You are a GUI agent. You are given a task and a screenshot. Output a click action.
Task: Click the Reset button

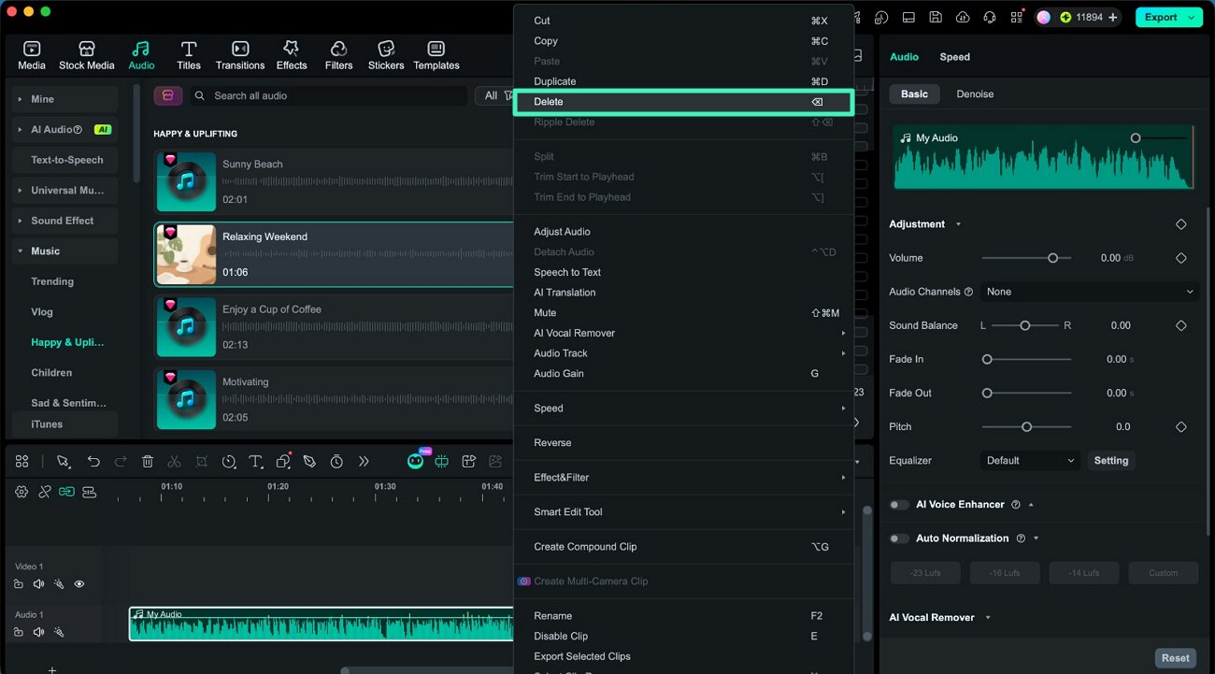(1175, 658)
